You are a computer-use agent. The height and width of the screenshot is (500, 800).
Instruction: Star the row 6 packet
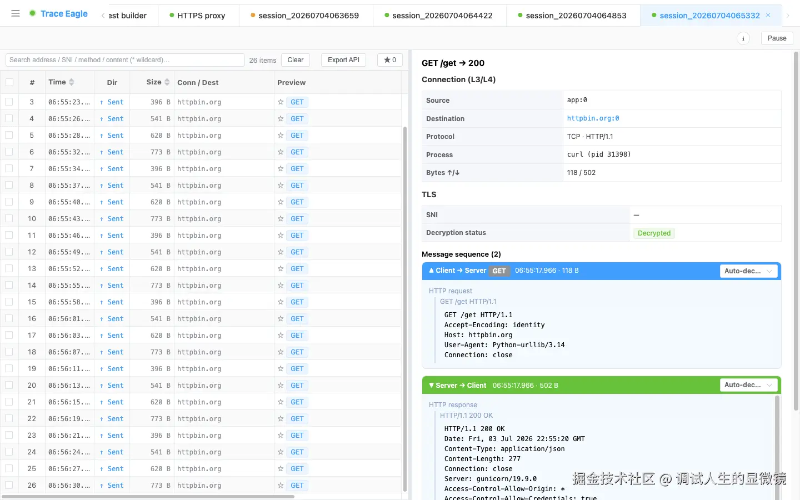pos(281,152)
